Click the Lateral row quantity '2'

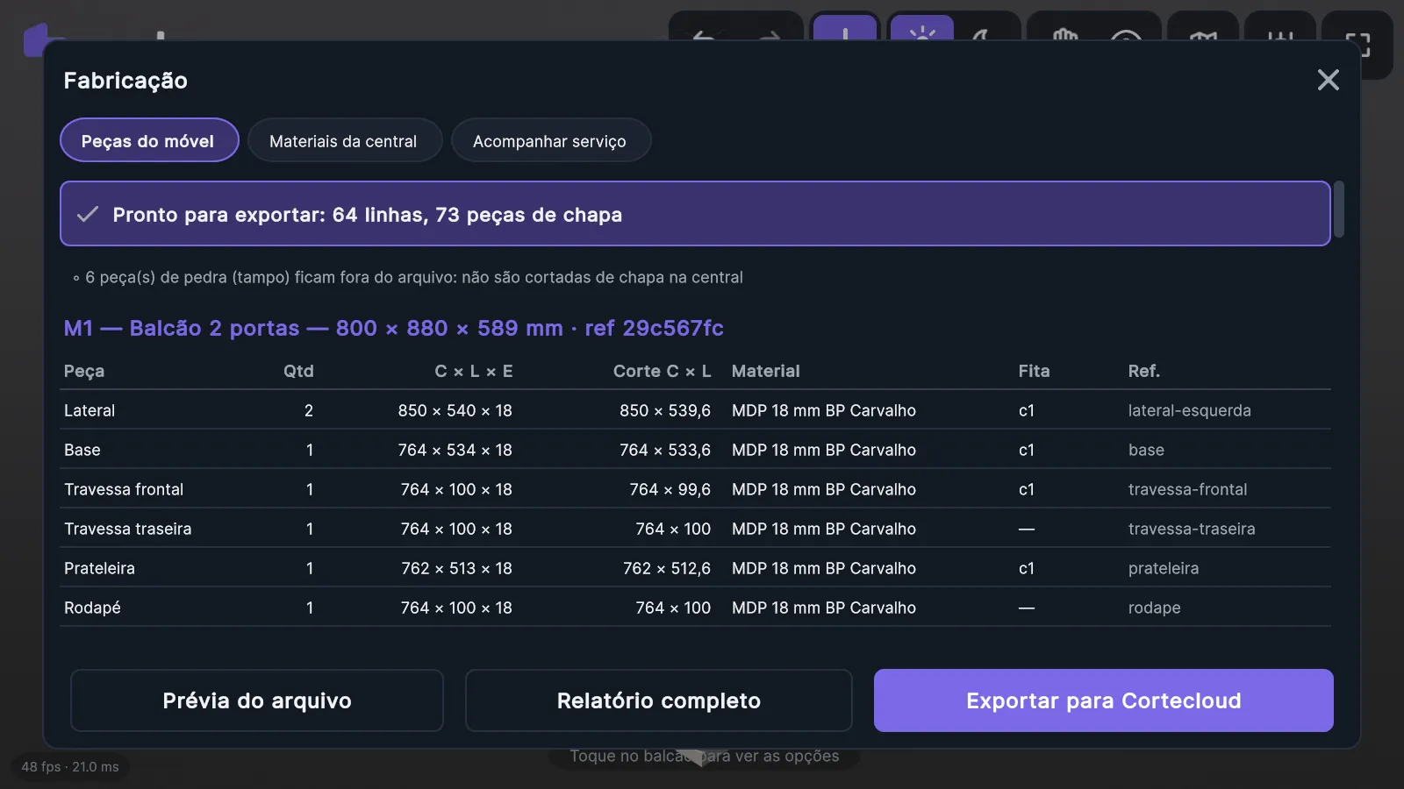(308, 409)
